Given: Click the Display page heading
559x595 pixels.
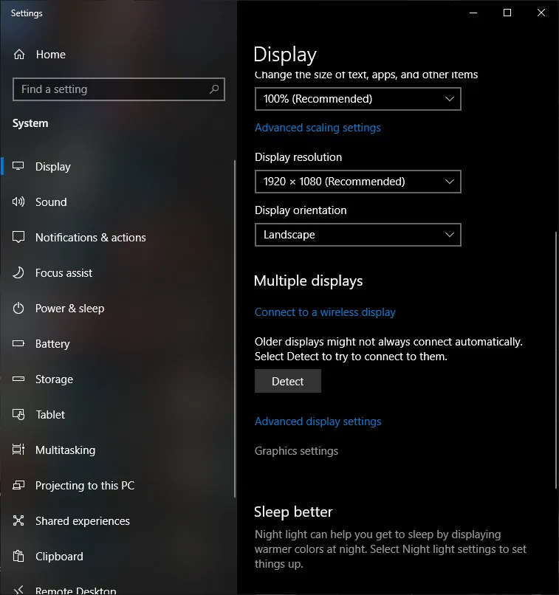Looking at the screenshot, I should (x=285, y=55).
